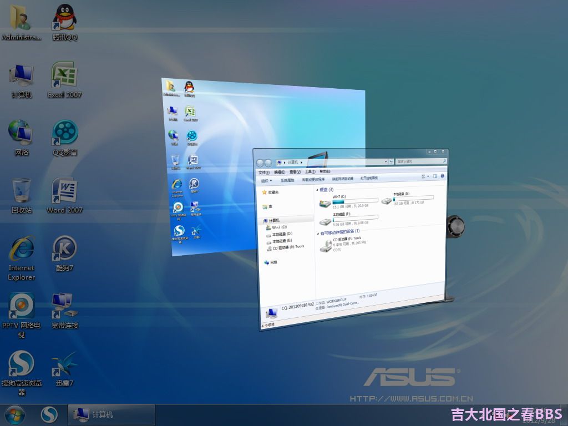Select Win7 (C:) in the navigation tree
The height and width of the screenshot is (426, 568).
(277, 227)
